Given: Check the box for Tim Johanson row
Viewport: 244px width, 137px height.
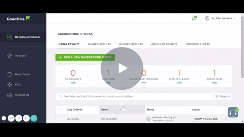Looking at the screenshot, I should 61,119.
